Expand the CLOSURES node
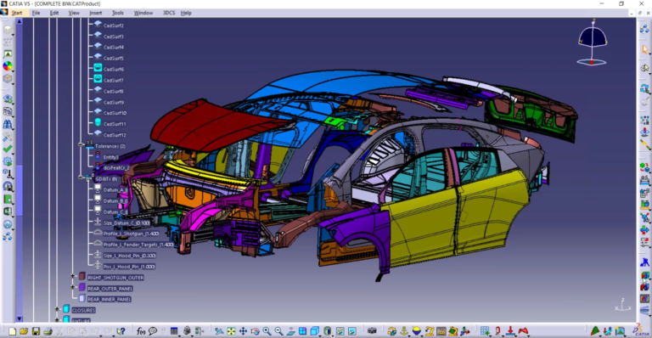 58,309
